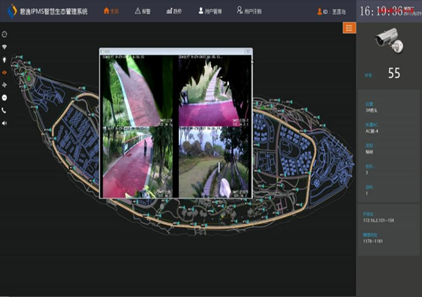Image resolution: width=422 pixels, height=297 pixels.
Task: Close the camera video popup window
Action: pos(249,51)
